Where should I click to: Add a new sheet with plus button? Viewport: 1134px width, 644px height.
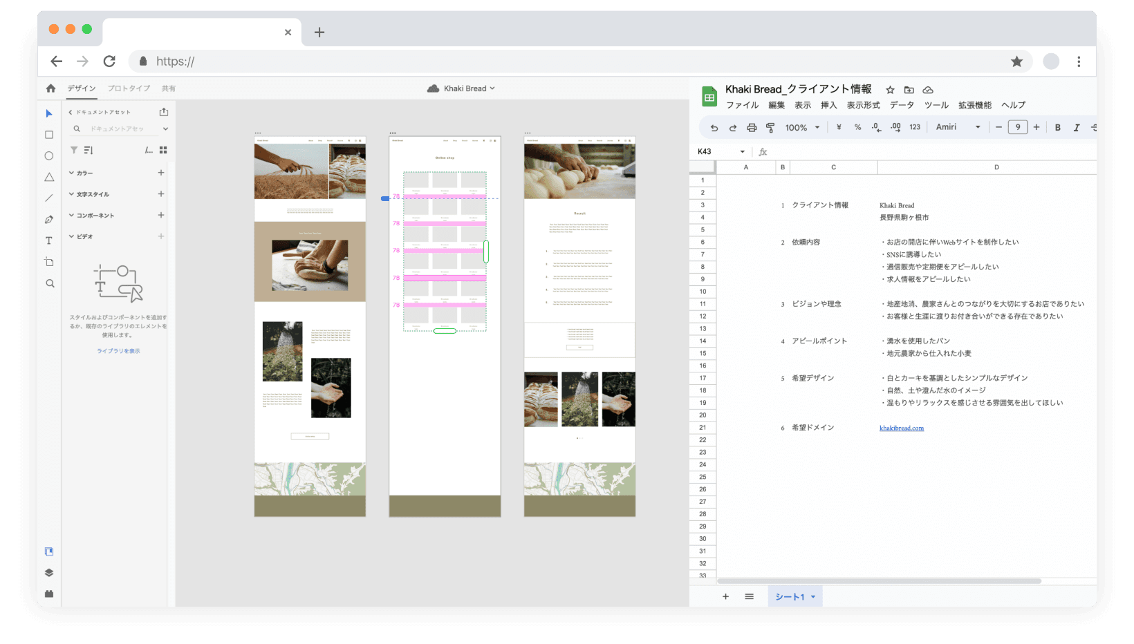pyautogui.click(x=725, y=597)
